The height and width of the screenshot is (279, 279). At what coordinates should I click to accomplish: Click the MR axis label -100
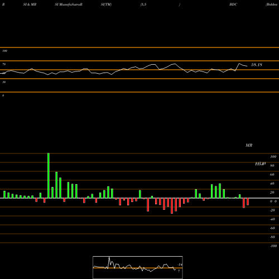pyautogui.click(x=273, y=246)
